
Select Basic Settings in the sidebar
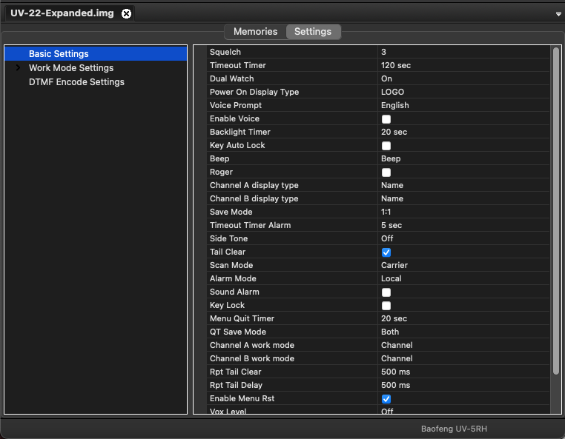[x=59, y=54]
